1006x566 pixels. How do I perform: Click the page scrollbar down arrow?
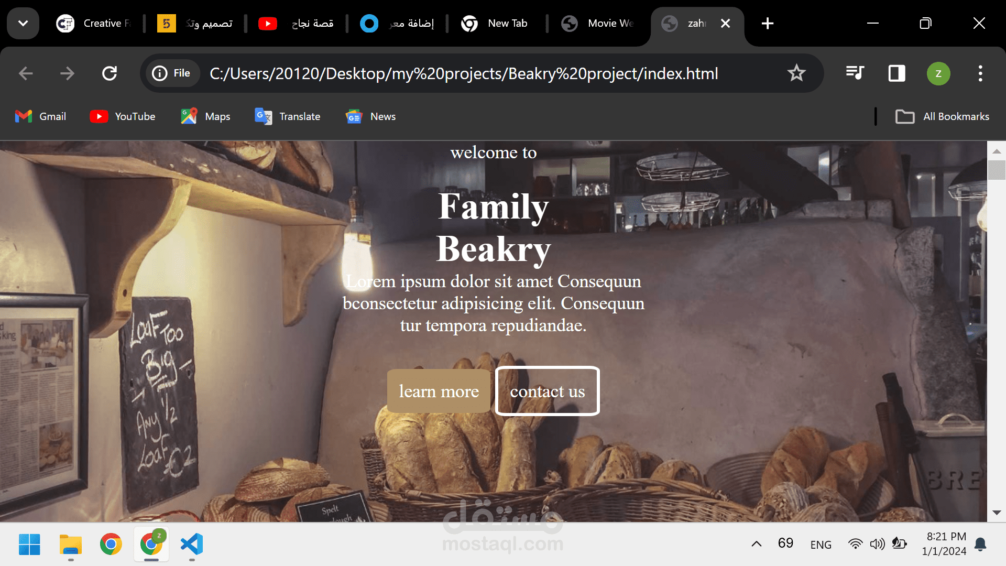pos(996,513)
